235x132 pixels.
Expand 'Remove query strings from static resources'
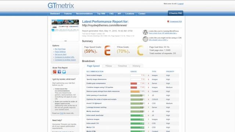103,91
